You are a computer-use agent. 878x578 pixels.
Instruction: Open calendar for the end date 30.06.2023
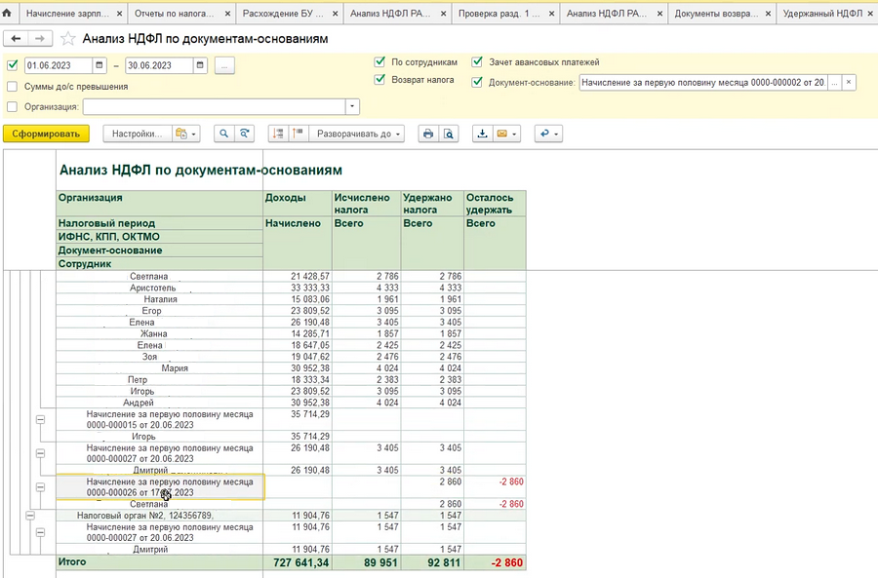200,65
